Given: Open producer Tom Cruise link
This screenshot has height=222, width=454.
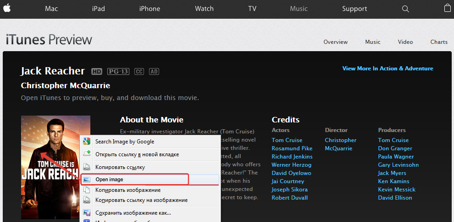Looking at the screenshot, I should [x=393, y=140].
